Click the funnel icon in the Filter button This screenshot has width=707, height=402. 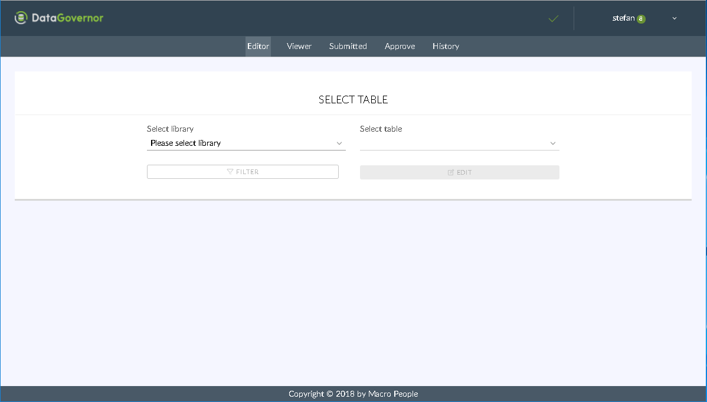[230, 172]
